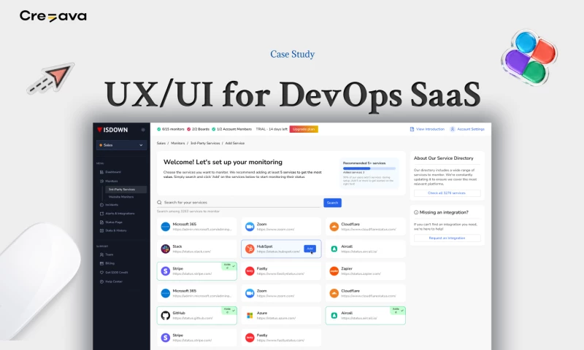Viewport: 584px width, 350px height.
Task: Click the TRIAL - 14 days left text
Action: point(272,129)
